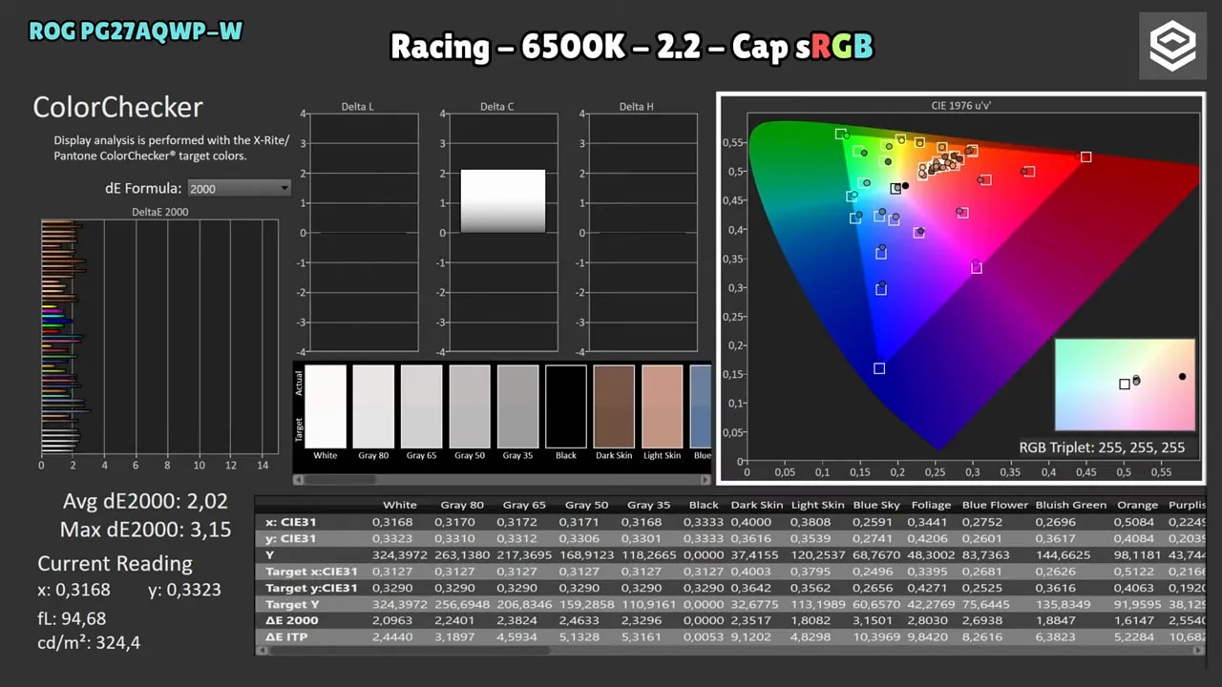Viewport: 1222px width, 687px height.
Task: Click the ΔE 2000 value 3,1501
Action: click(x=874, y=620)
